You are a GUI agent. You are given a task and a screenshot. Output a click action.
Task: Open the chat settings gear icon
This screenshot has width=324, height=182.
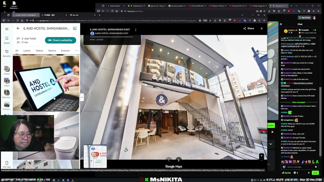pos(309,173)
